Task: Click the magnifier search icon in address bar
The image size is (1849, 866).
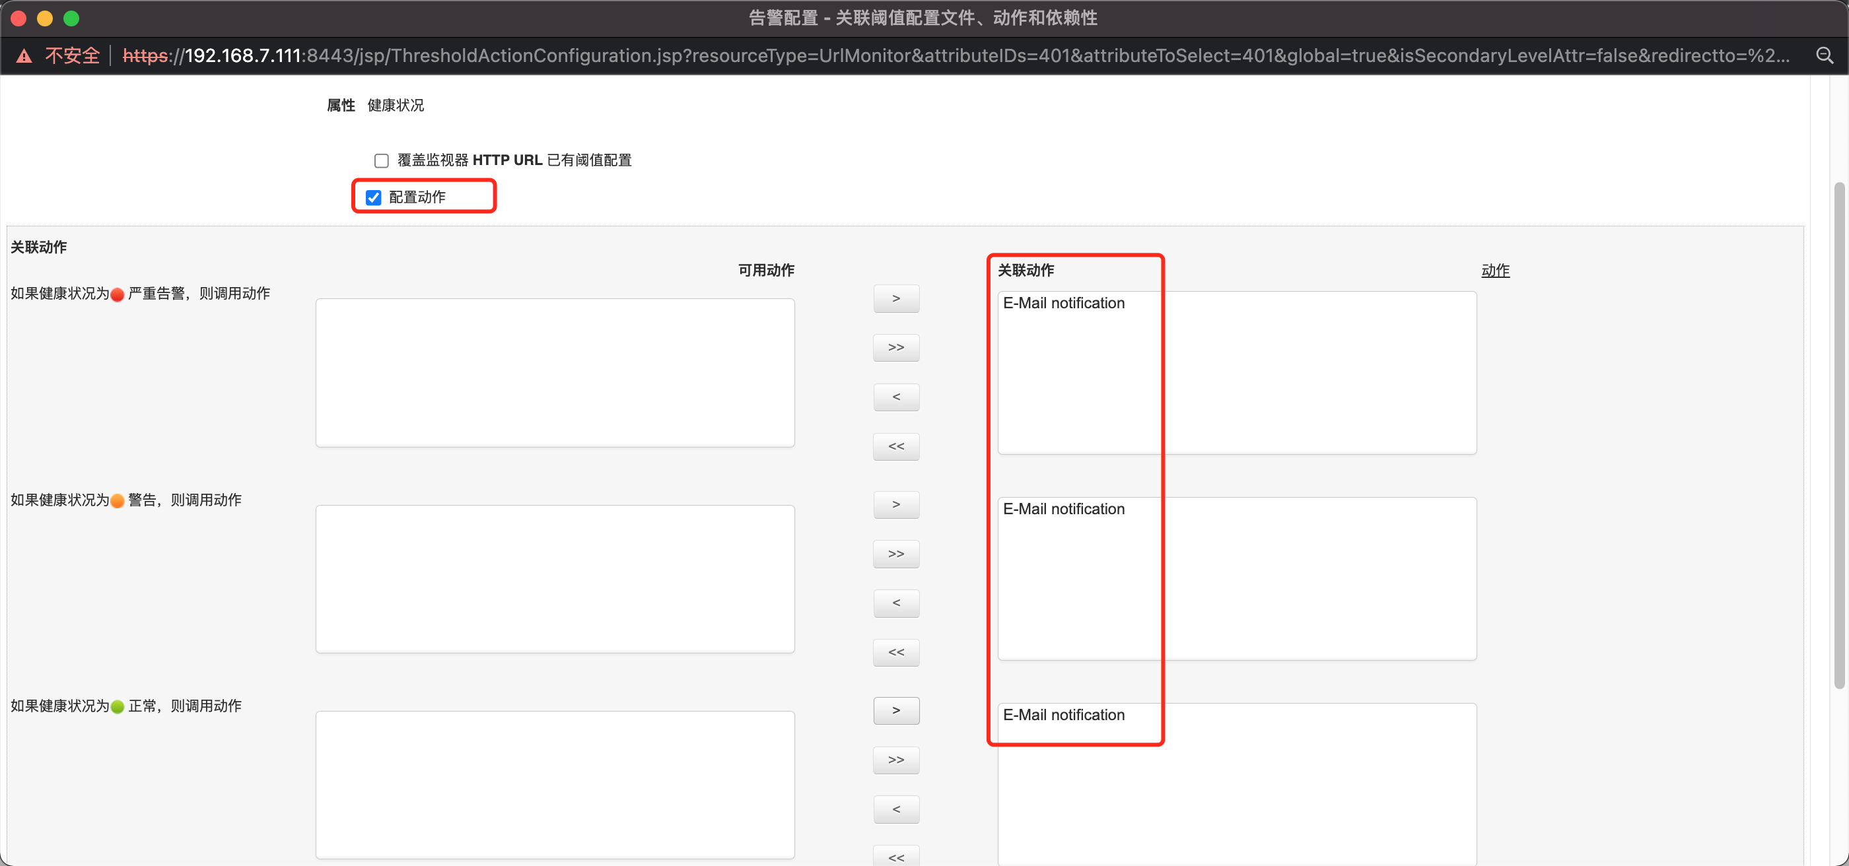Action: coord(1824,55)
